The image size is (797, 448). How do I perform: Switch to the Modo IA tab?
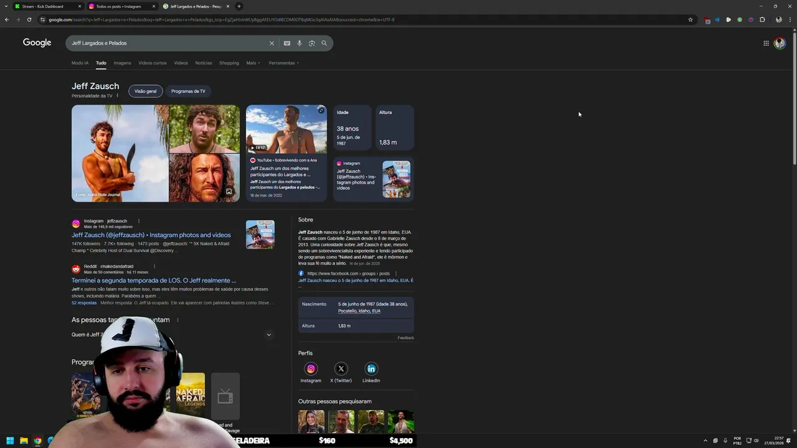[x=80, y=63]
